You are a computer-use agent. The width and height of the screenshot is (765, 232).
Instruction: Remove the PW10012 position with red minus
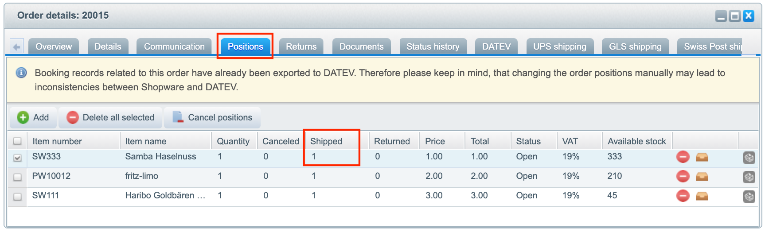[683, 176]
